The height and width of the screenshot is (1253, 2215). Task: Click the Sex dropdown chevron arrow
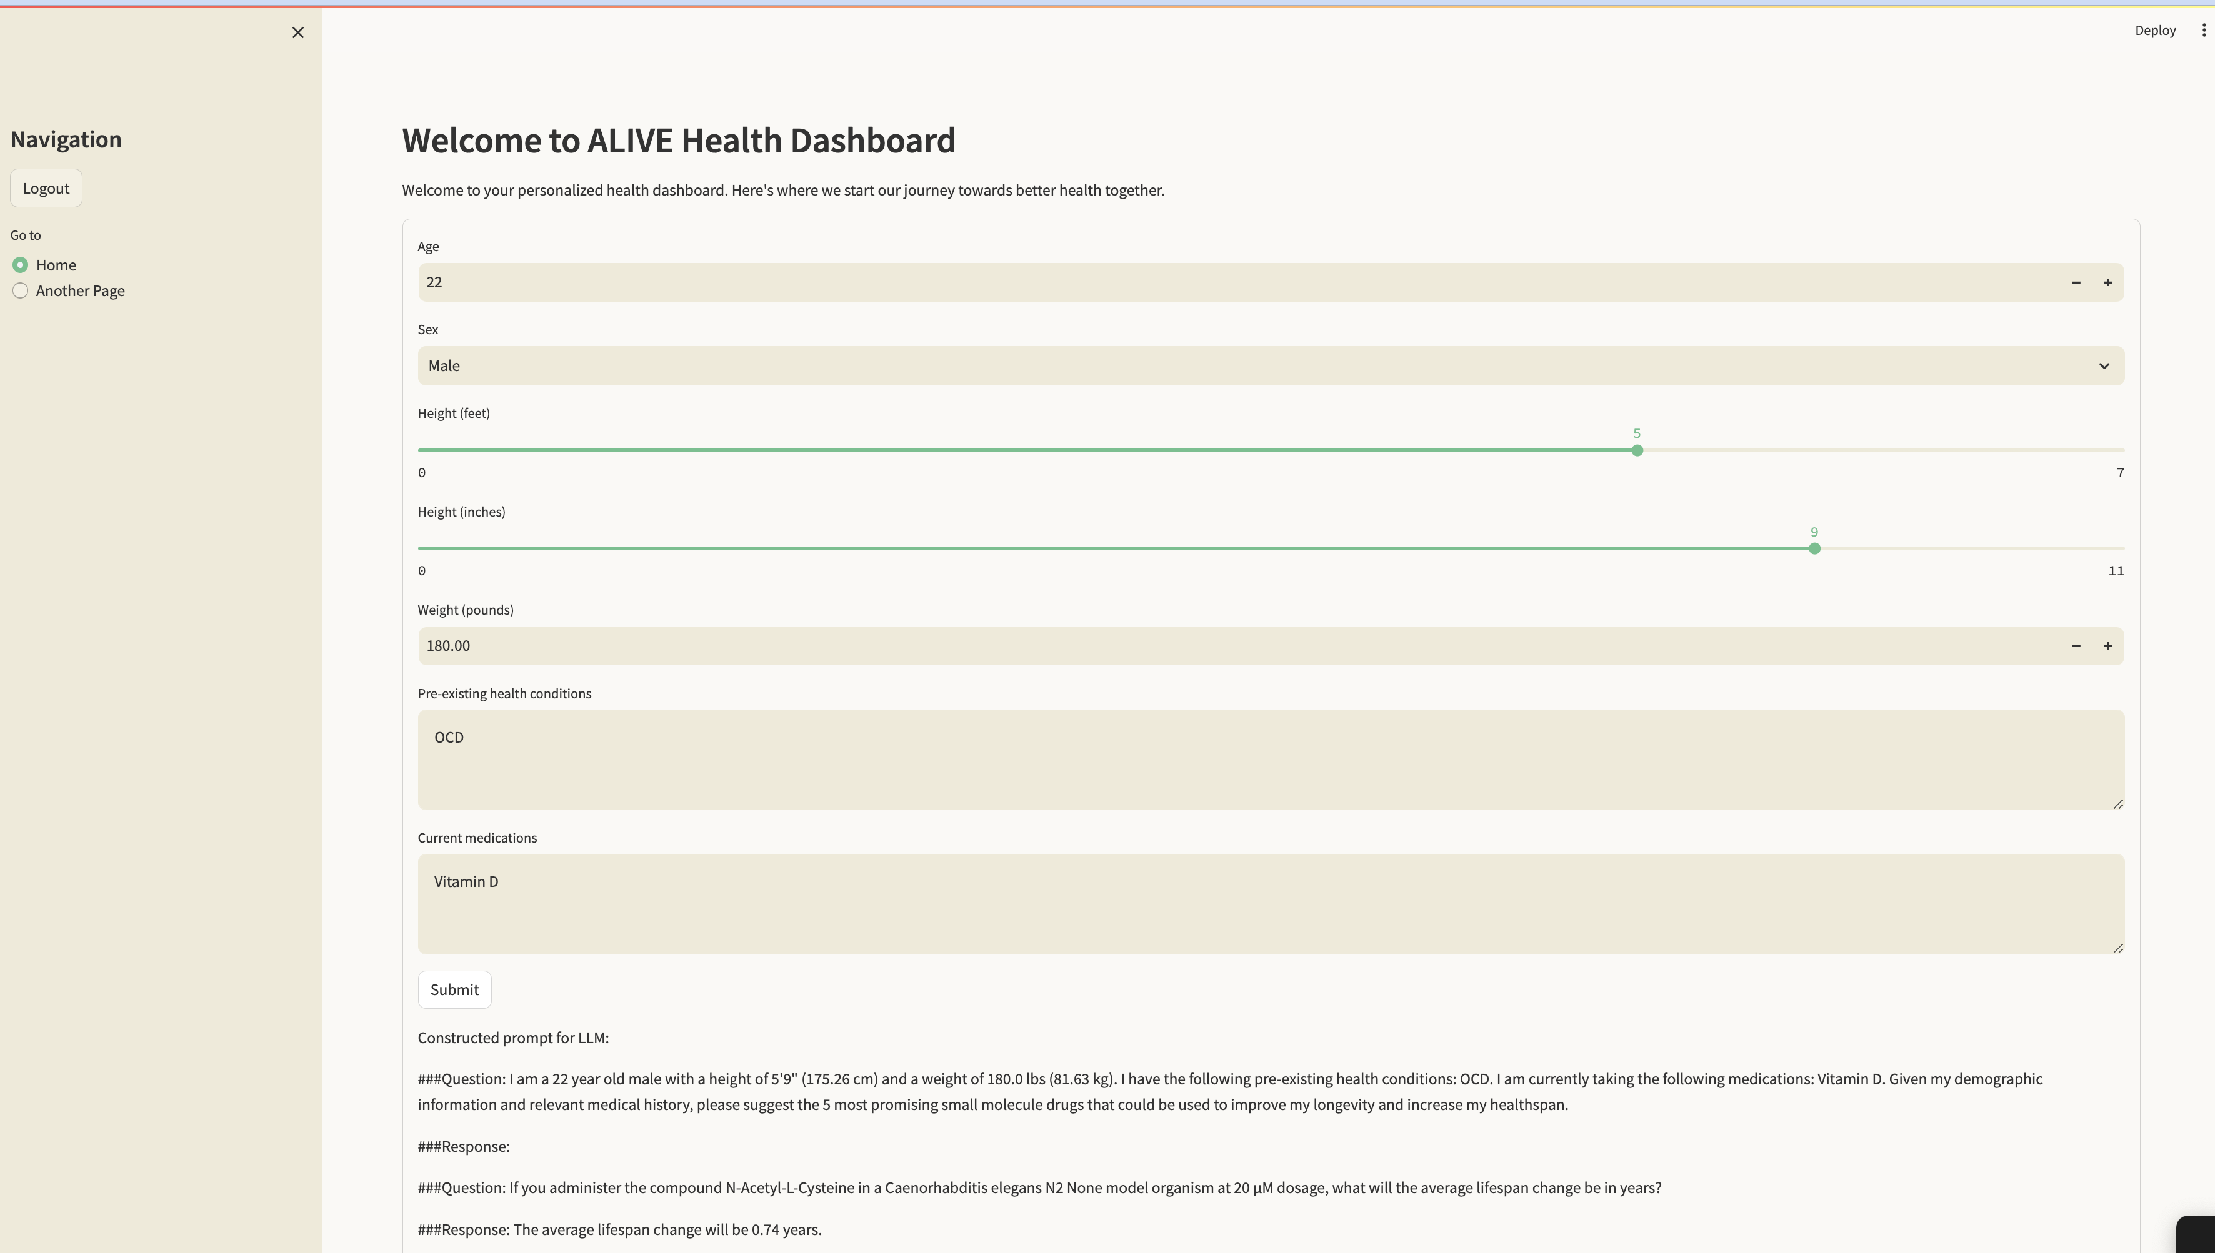pyautogui.click(x=2104, y=366)
